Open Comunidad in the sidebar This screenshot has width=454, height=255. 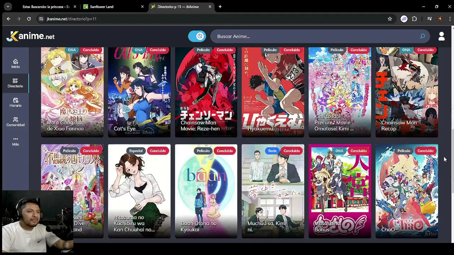point(15,122)
